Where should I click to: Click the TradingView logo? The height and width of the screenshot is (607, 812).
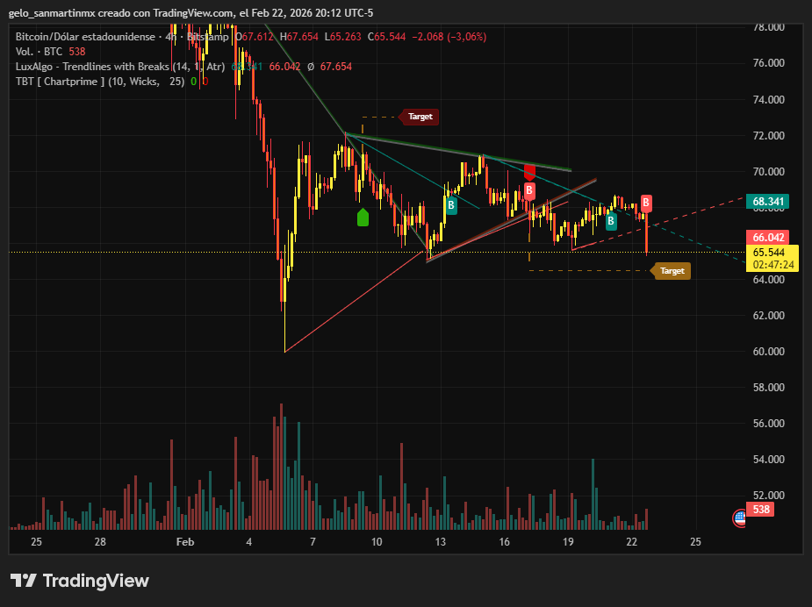(x=80, y=581)
